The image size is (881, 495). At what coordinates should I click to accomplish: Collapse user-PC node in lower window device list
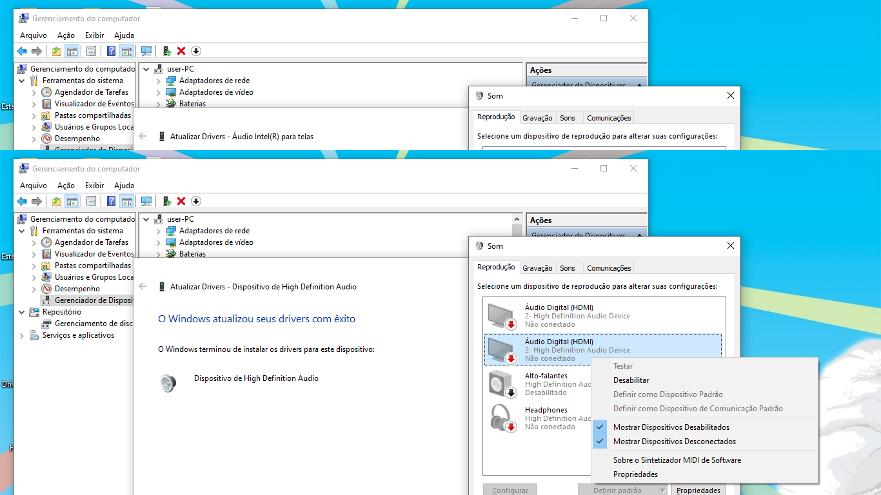click(146, 219)
